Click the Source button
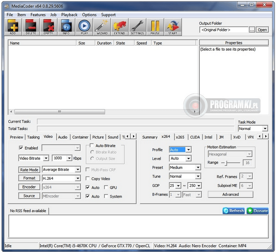 (29, 196)
